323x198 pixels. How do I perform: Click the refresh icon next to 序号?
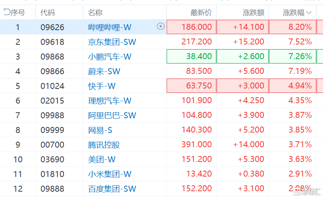coord(7,12)
